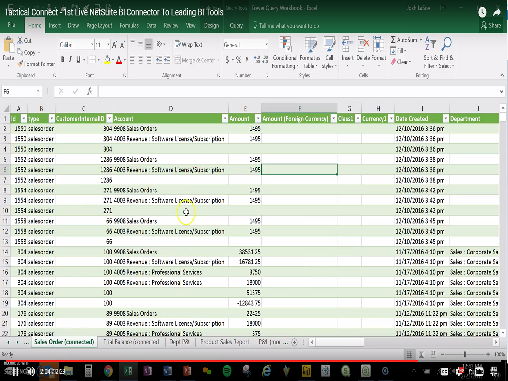Toggle Bold formatting
Viewport: 508px width, 381px height.
(x=63, y=60)
